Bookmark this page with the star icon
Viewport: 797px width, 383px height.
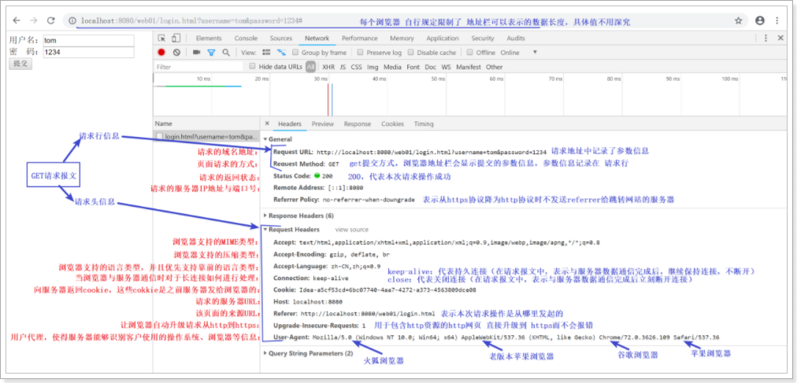click(x=739, y=20)
